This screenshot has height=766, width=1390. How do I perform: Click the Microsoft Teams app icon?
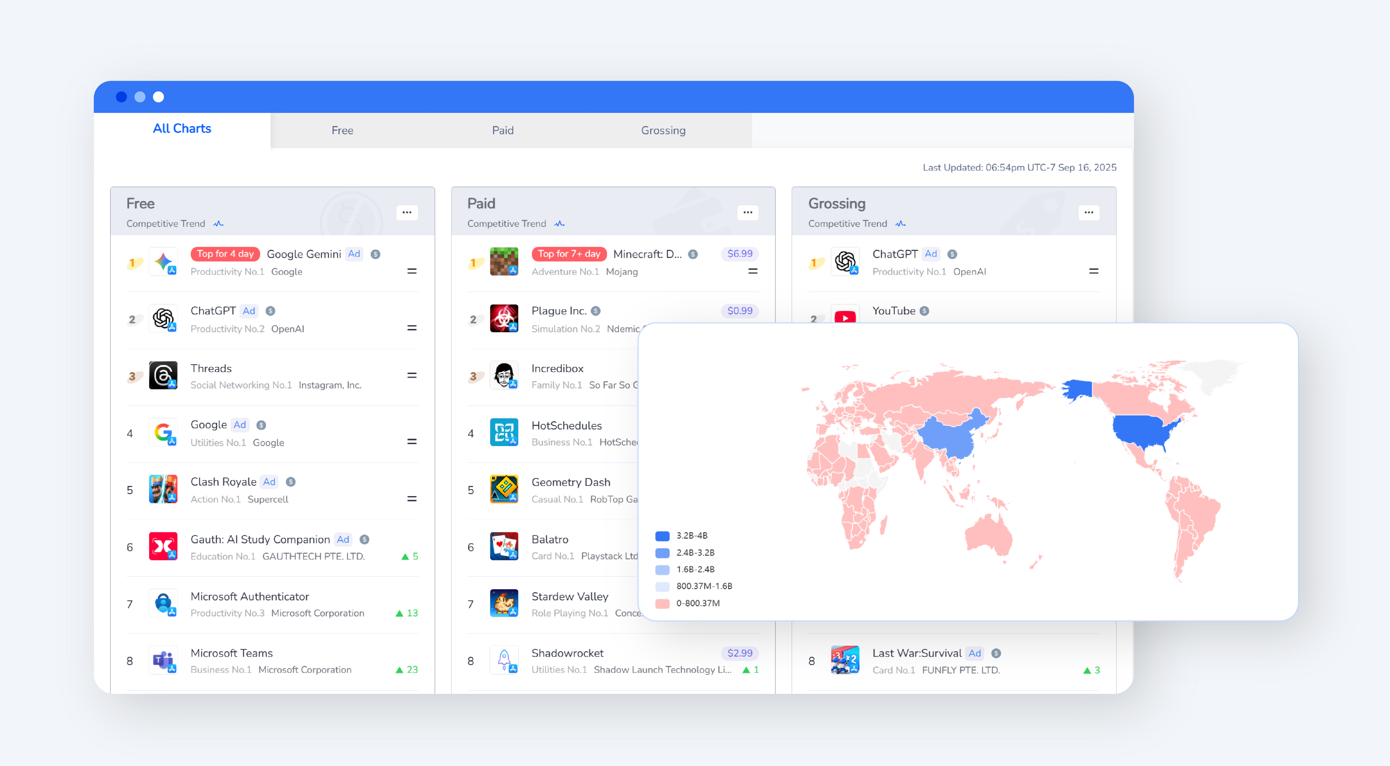click(x=163, y=660)
